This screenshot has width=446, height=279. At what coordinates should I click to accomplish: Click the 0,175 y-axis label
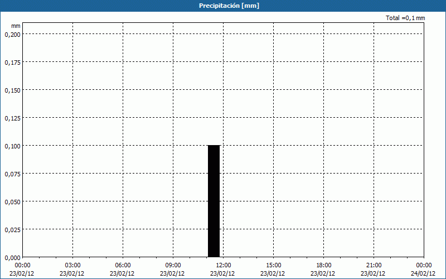pyautogui.click(x=12, y=62)
